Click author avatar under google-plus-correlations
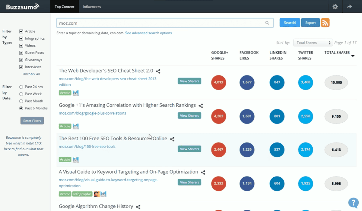The width and height of the screenshot is (362, 211). 76,126
